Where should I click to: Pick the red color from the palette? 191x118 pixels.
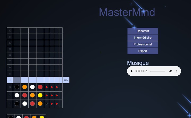tap(26, 117)
